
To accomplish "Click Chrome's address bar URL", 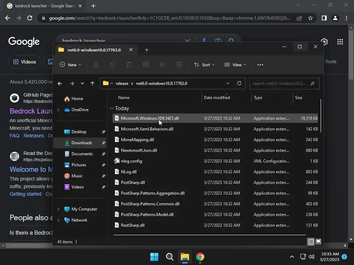I will tap(169, 18).
